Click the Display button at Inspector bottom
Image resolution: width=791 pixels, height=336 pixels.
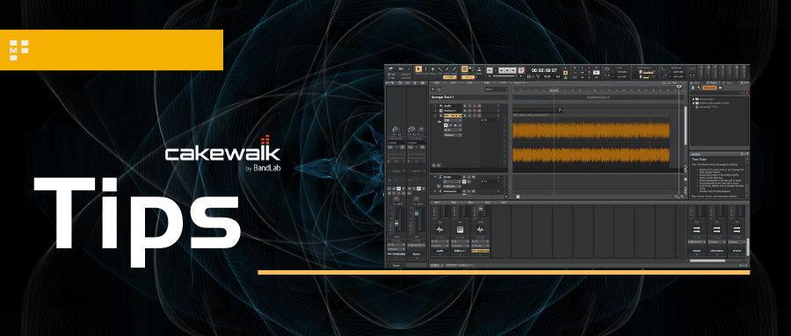tap(396, 266)
